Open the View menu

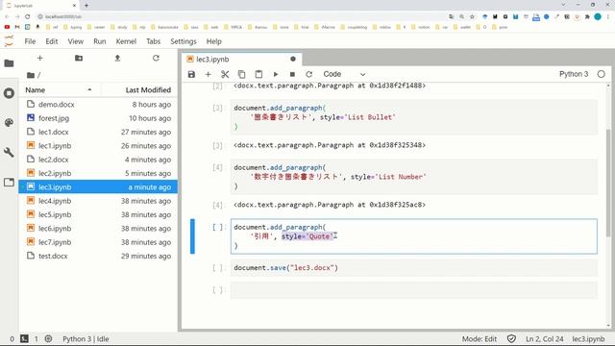(x=76, y=41)
